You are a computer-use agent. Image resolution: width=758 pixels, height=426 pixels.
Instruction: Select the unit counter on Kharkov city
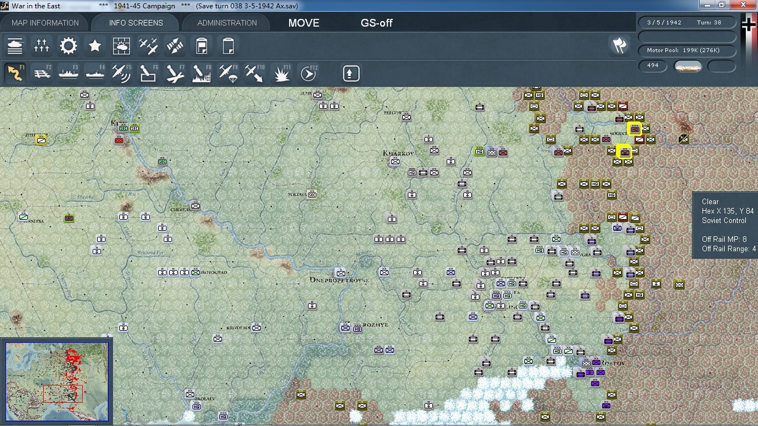point(395,161)
